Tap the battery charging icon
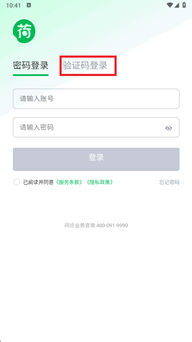 [x=184, y=5]
